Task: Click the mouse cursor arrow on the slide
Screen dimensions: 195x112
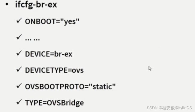Action: point(150,68)
